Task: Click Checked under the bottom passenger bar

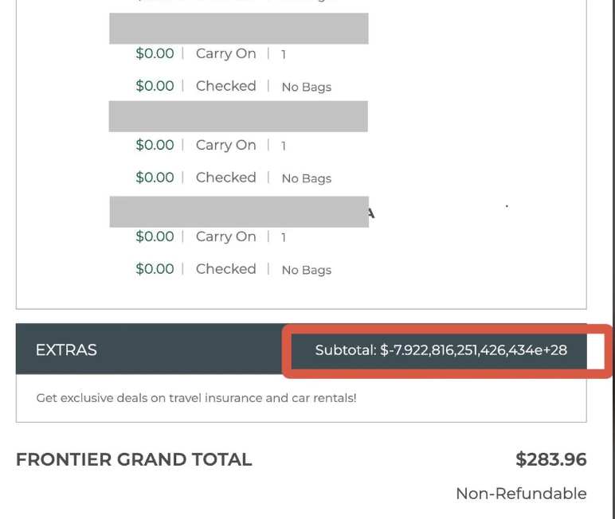Action: pyautogui.click(x=225, y=269)
